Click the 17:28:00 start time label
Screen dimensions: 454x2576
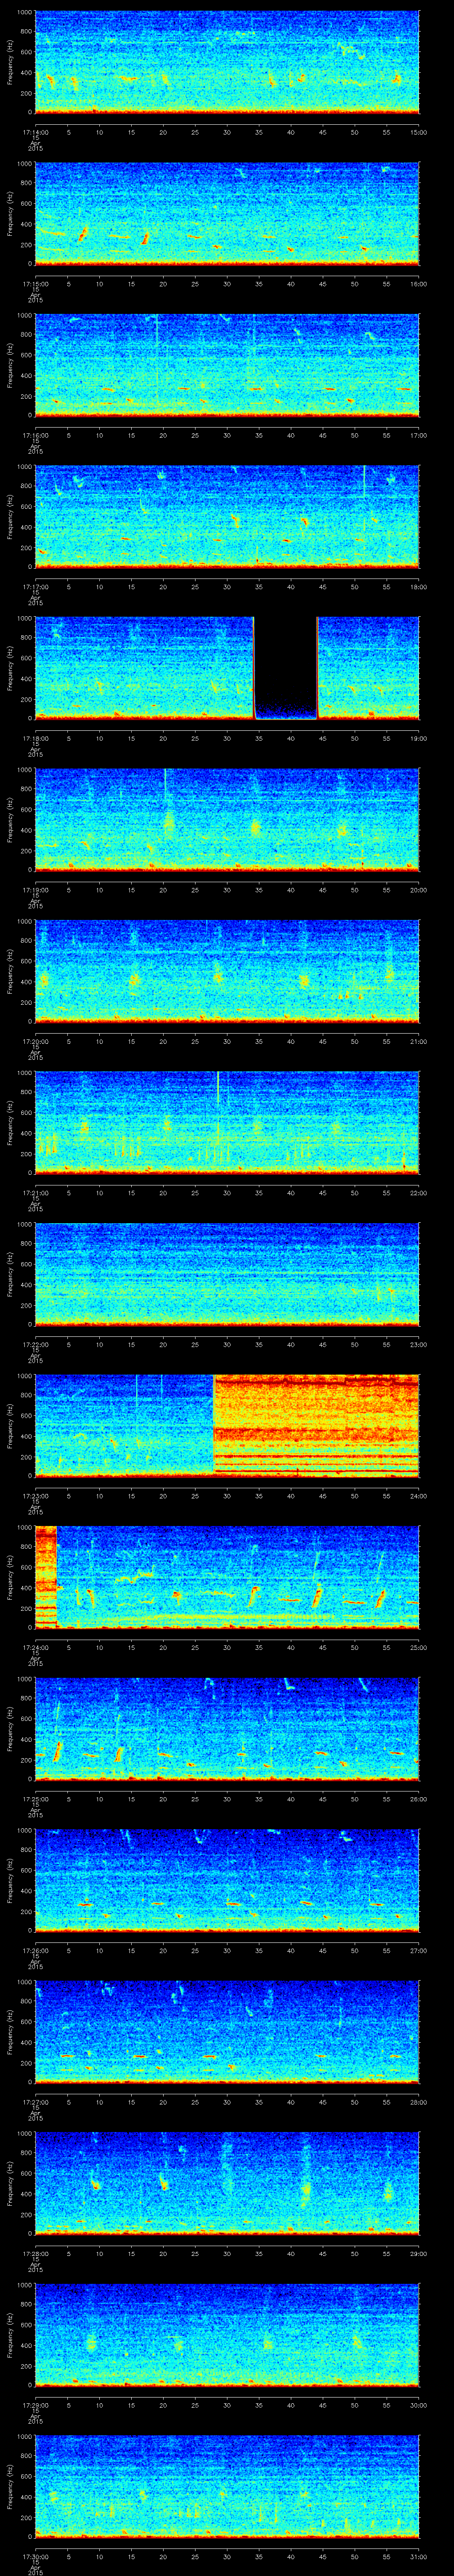click(x=35, y=2252)
